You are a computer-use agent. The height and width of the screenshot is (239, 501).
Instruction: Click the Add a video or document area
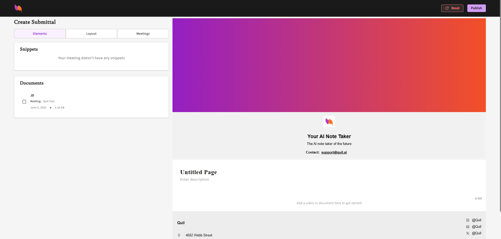tap(329, 203)
